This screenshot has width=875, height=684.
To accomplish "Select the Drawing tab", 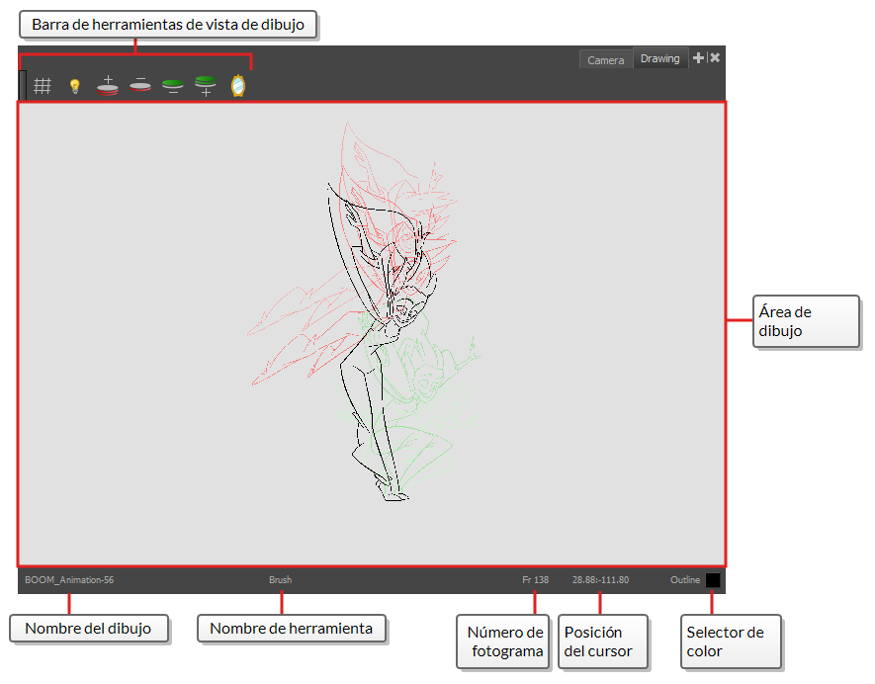I will point(660,58).
